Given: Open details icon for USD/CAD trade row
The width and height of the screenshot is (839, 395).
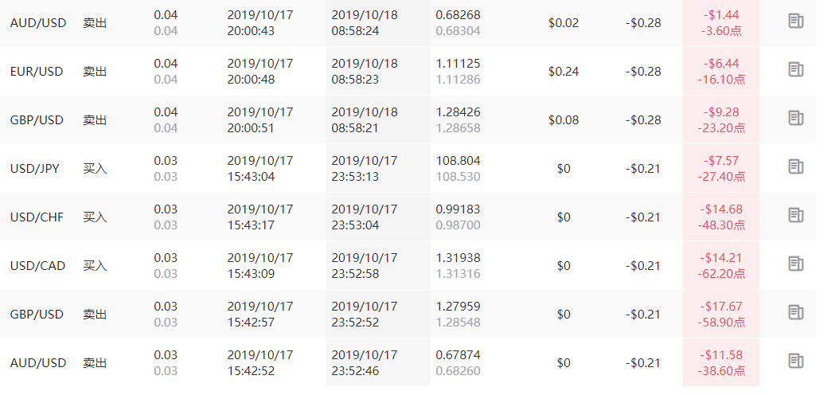Looking at the screenshot, I should (x=796, y=264).
